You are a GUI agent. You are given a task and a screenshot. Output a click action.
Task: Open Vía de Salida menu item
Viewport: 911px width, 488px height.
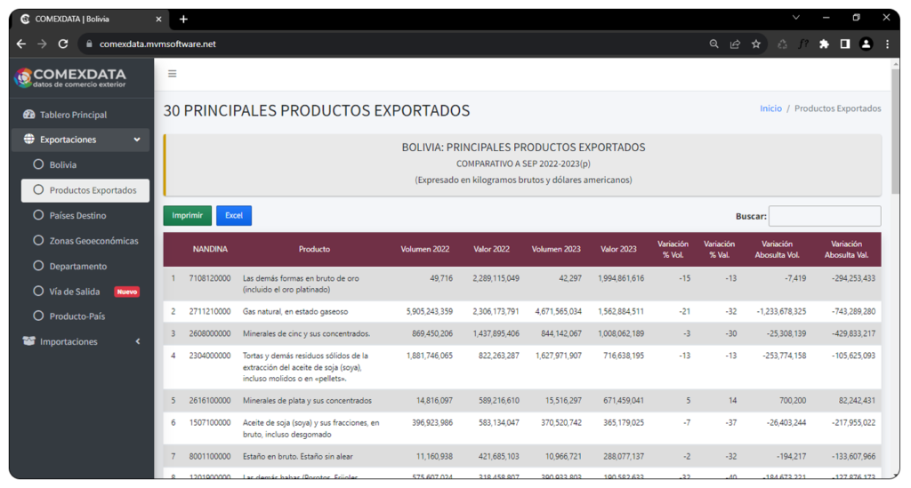[x=75, y=292]
